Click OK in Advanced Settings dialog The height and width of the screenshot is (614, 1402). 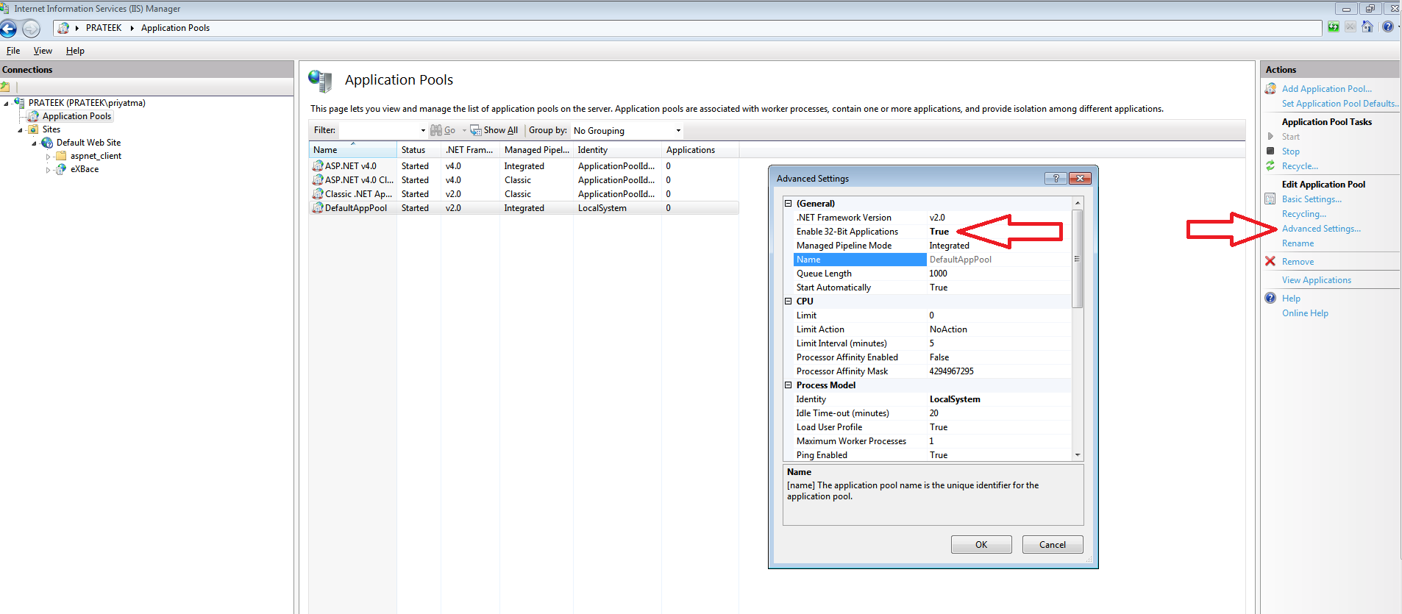pyautogui.click(x=981, y=545)
